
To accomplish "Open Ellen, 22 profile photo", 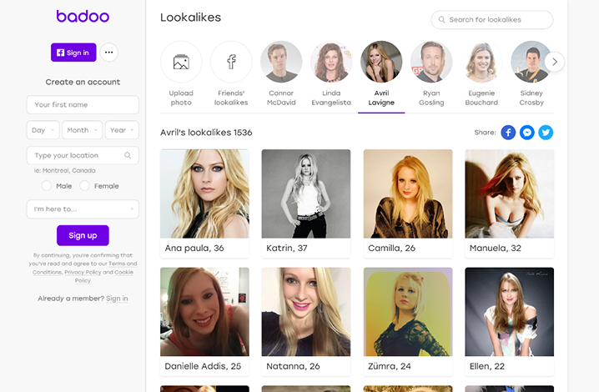I will (x=509, y=312).
